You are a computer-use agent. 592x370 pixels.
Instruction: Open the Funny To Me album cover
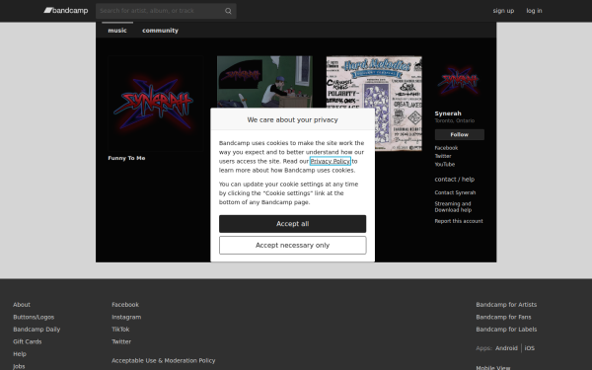[155, 104]
